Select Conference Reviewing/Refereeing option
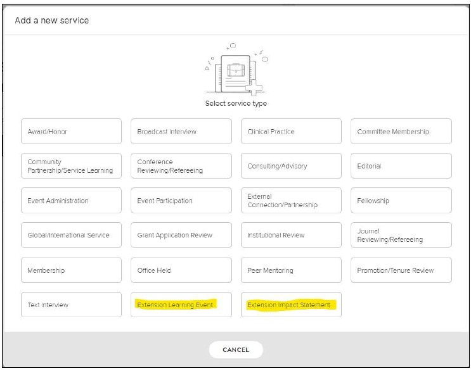 [181, 166]
